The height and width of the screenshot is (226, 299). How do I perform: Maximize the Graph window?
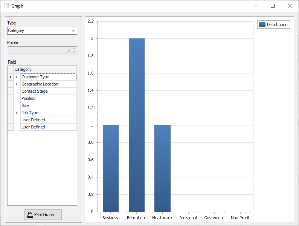click(273, 6)
